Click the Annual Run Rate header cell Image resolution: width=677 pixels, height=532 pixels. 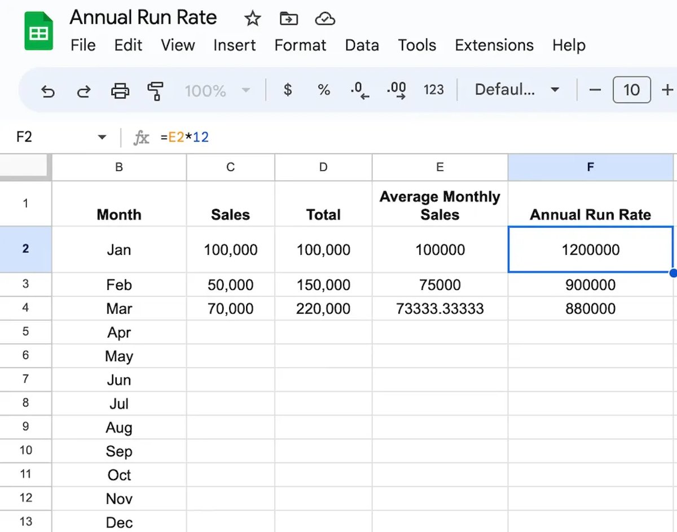click(x=590, y=204)
